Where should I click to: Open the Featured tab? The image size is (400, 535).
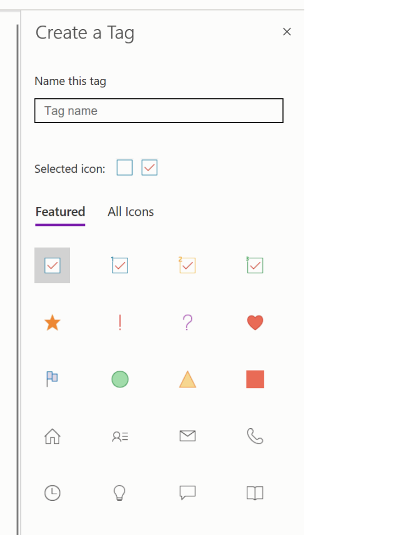coord(60,211)
